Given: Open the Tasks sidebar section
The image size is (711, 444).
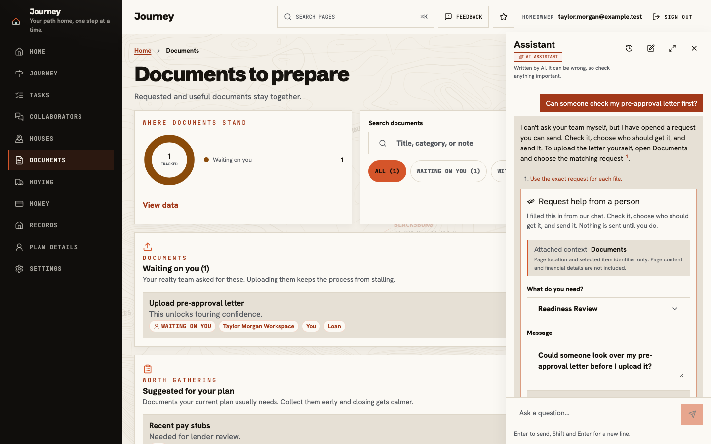Looking at the screenshot, I should pos(61,95).
